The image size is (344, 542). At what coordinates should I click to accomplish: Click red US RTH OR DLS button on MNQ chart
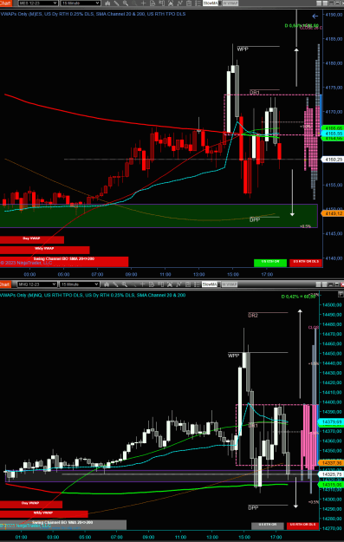tap(303, 526)
